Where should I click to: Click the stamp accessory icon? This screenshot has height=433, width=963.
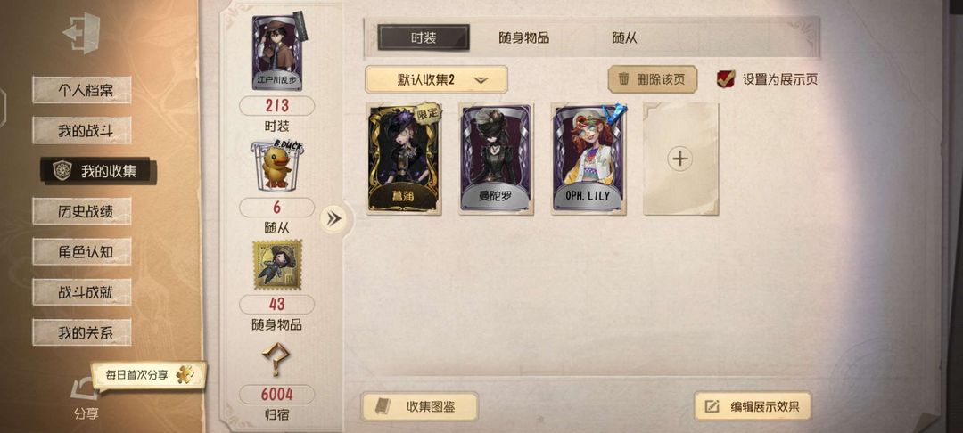(x=277, y=265)
